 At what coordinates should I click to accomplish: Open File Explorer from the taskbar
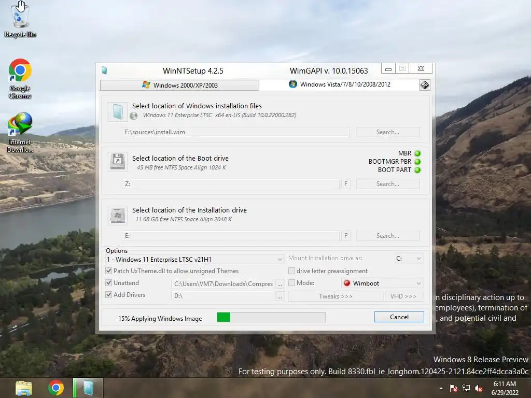(24, 388)
